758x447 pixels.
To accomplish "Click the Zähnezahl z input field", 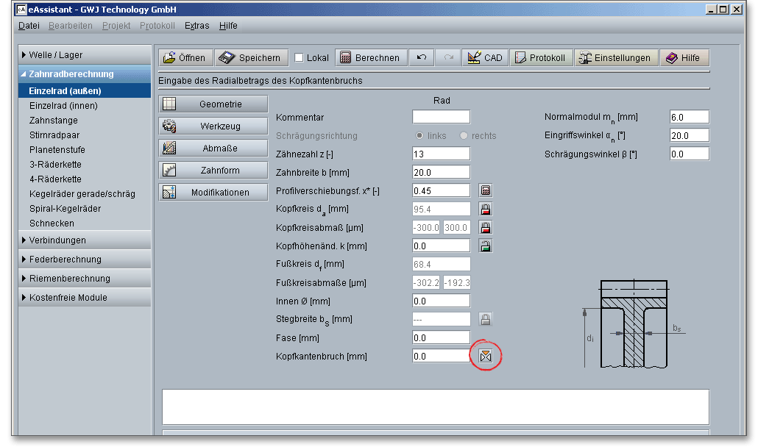I will [x=441, y=154].
